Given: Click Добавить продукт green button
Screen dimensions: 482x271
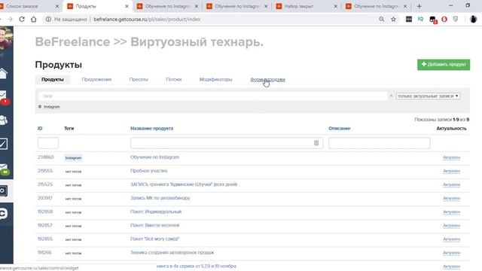Looking at the screenshot, I should click(444, 65).
